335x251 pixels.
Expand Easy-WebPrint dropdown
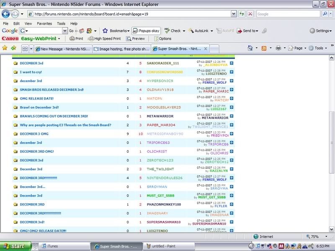(x=59, y=39)
